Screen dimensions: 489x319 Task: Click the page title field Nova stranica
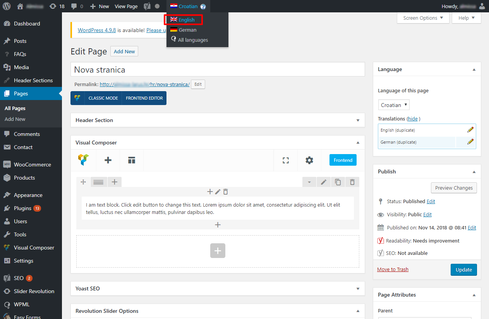(218, 70)
